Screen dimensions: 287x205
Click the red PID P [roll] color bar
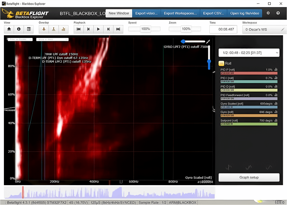point(249,73)
